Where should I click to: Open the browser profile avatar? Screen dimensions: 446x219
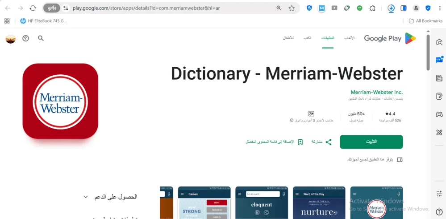coord(416,8)
